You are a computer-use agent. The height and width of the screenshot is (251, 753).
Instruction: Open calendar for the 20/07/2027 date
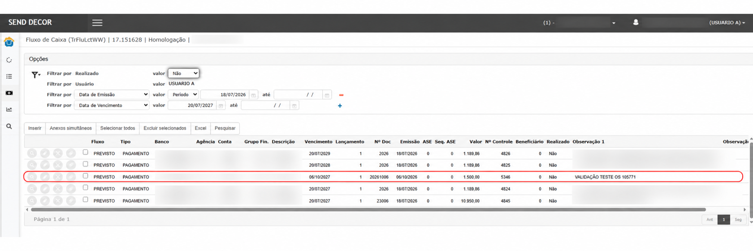(221, 106)
